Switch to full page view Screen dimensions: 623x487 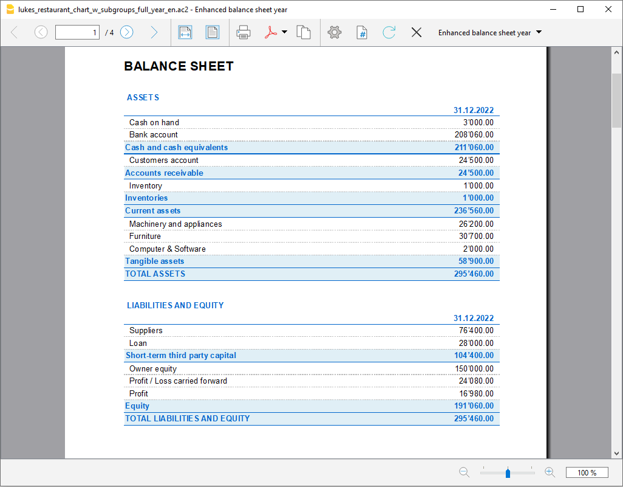(213, 32)
